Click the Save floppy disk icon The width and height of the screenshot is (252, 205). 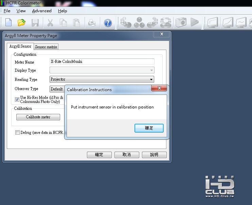pos(35,23)
